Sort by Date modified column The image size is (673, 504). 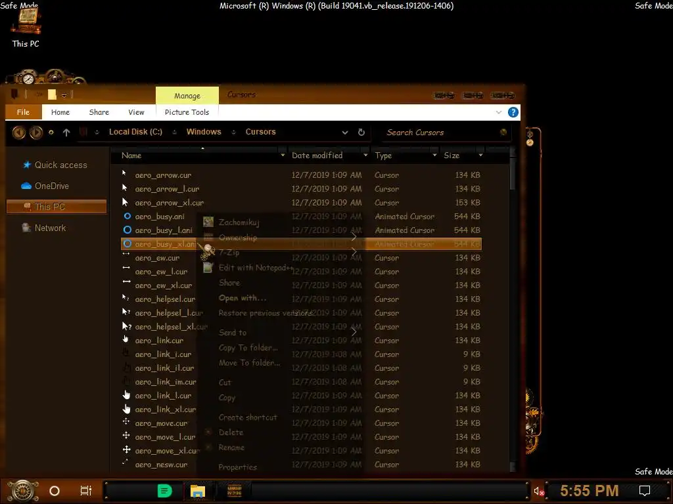[317, 156]
